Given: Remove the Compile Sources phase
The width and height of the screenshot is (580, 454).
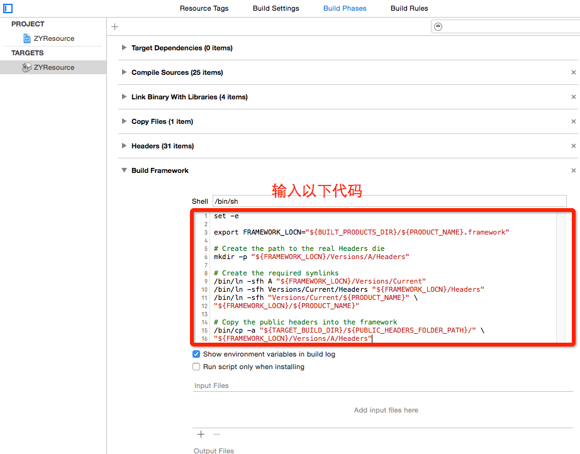Looking at the screenshot, I should click(x=573, y=72).
